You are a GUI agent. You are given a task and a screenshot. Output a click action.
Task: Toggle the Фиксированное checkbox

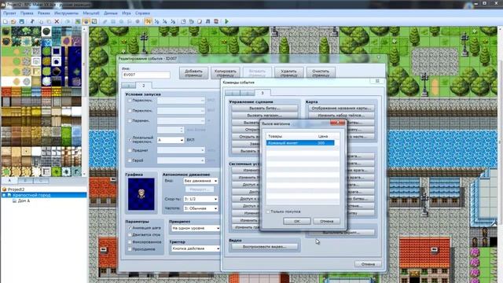click(130, 241)
